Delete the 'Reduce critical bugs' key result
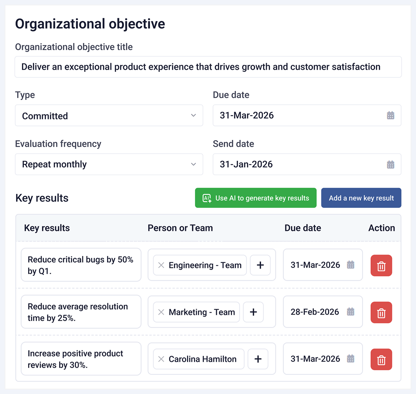This screenshot has width=416, height=394. click(x=381, y=266)
